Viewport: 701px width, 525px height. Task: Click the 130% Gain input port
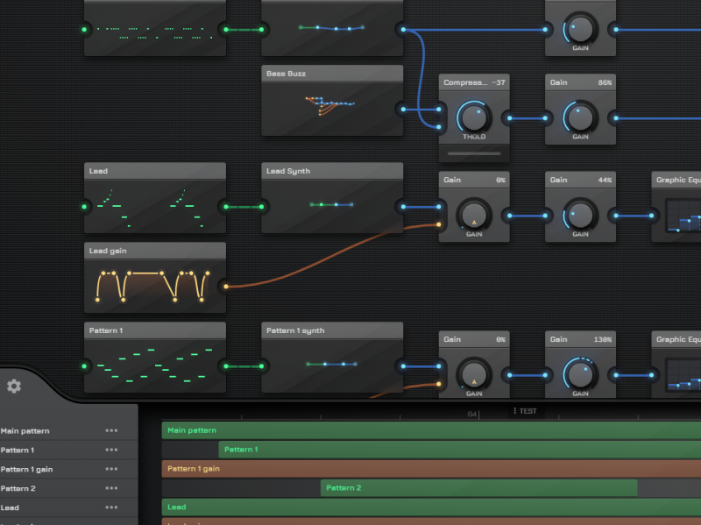545,375
